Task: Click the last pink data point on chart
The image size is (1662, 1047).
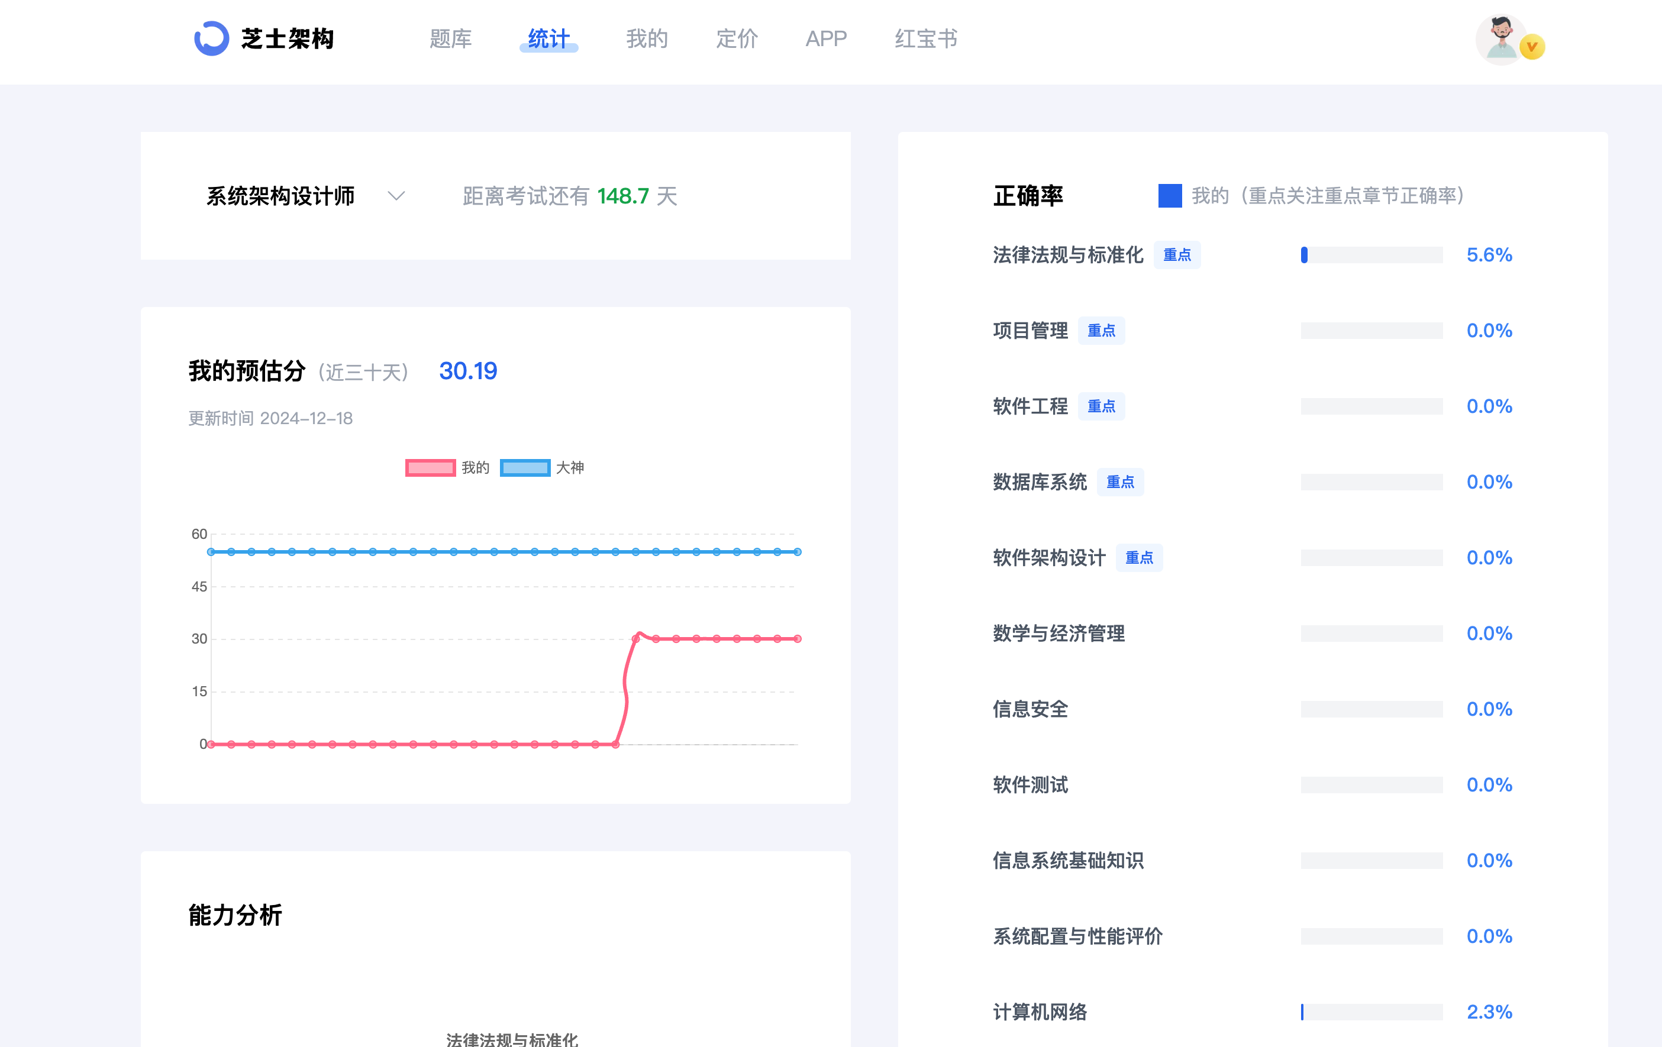Action: coord(797,639)
